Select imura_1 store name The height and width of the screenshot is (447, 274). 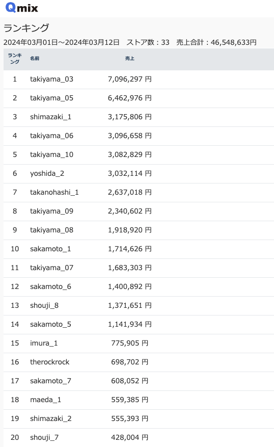[x=44, y=343]
